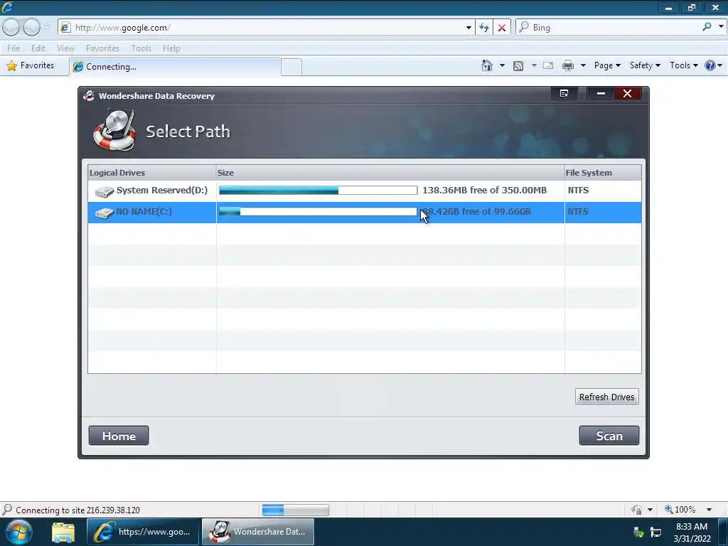728x546 pixels.
Task: Switch to Wondershare Data Recovery taskbar button
Action: (x=257, y=532)
